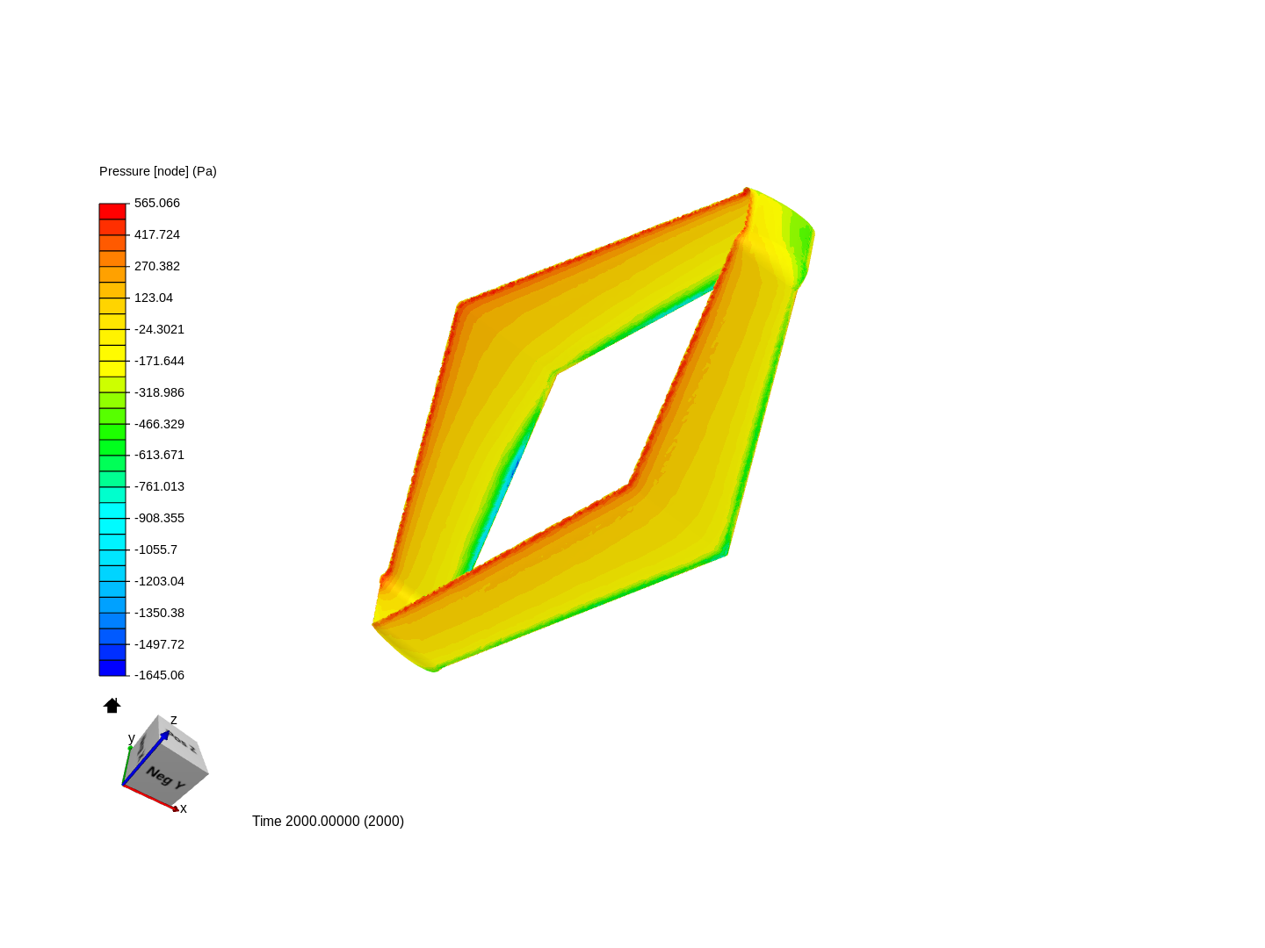Viewport: 1265px width, 948px height.
Task: Click the Neg Y face of orientation cube
Action: 165,777
